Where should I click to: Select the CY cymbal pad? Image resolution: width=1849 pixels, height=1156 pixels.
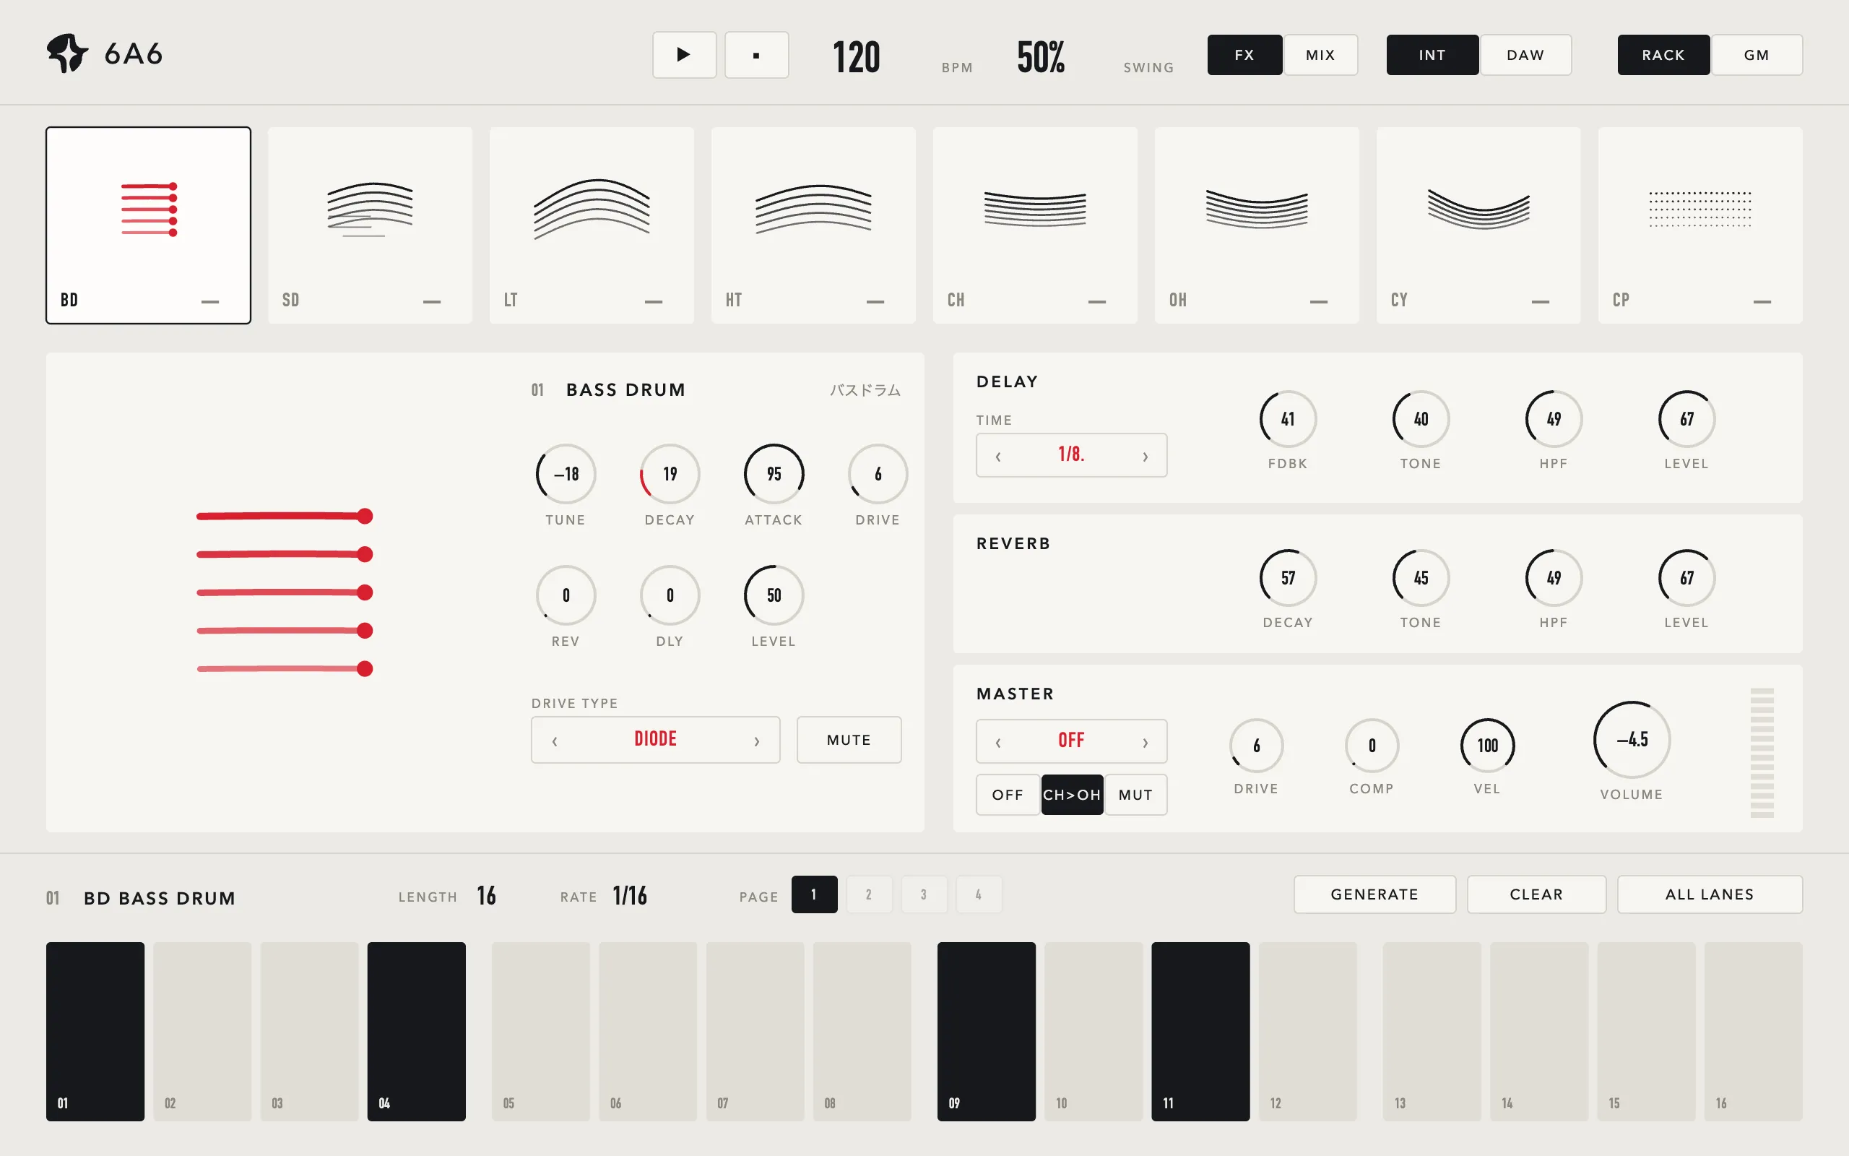click(1478, 225)
